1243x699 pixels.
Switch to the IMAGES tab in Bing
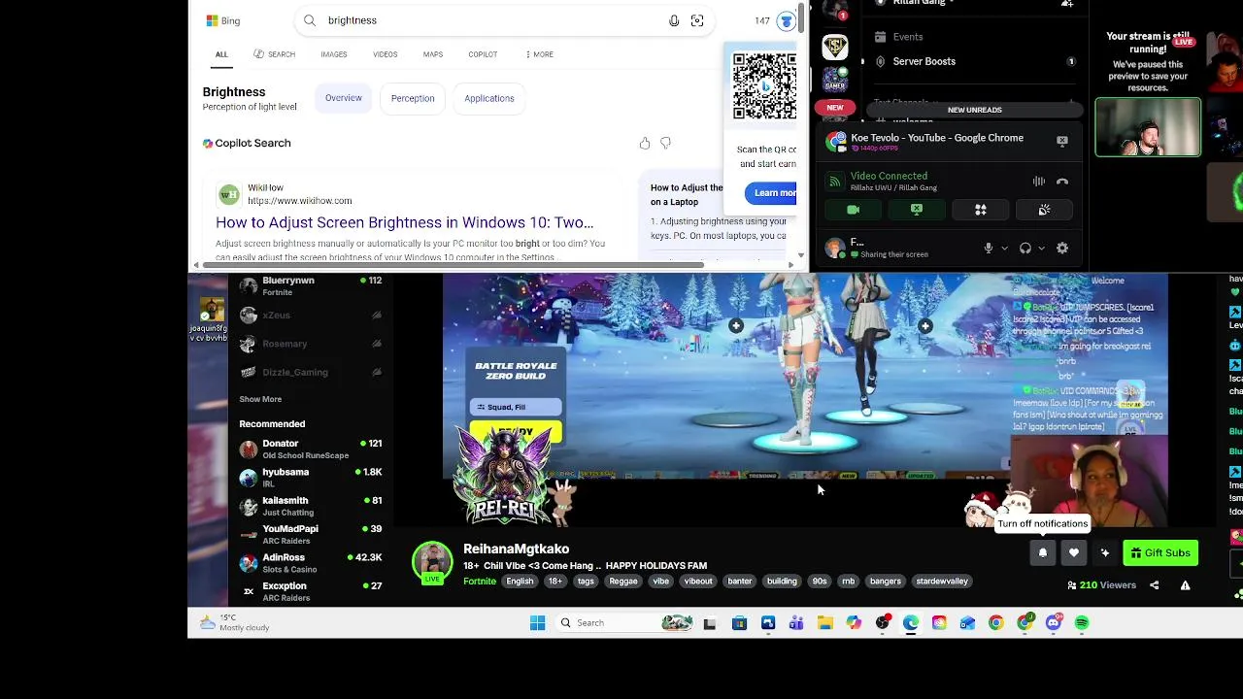click(x=333, y=54)
